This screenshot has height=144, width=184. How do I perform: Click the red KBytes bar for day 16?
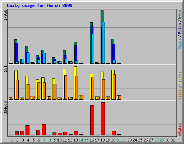(92, 120)
